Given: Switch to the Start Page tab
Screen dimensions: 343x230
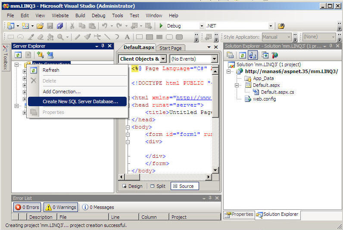Looking at the screenshot, I should coord(170,48).
